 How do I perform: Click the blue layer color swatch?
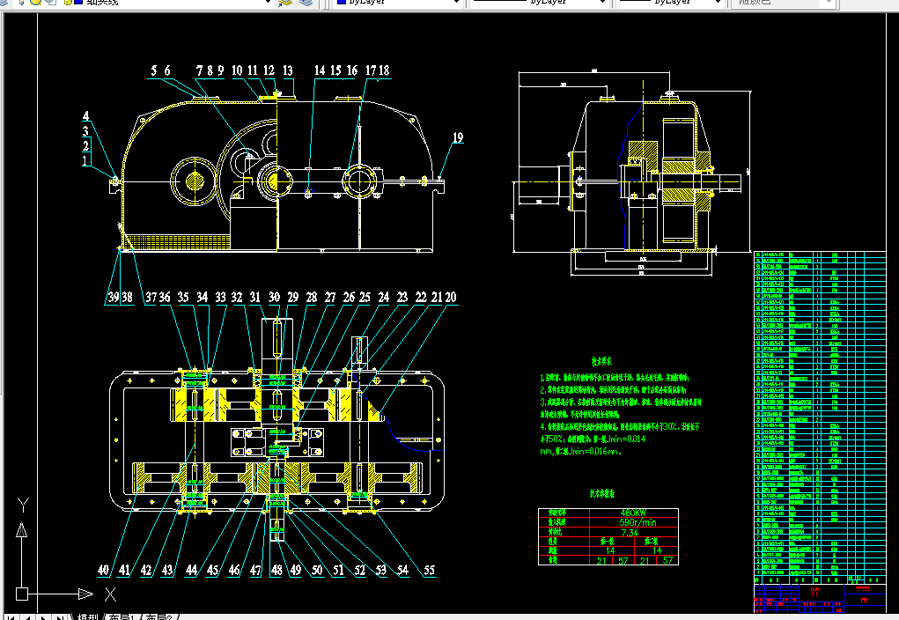point(79,2)
